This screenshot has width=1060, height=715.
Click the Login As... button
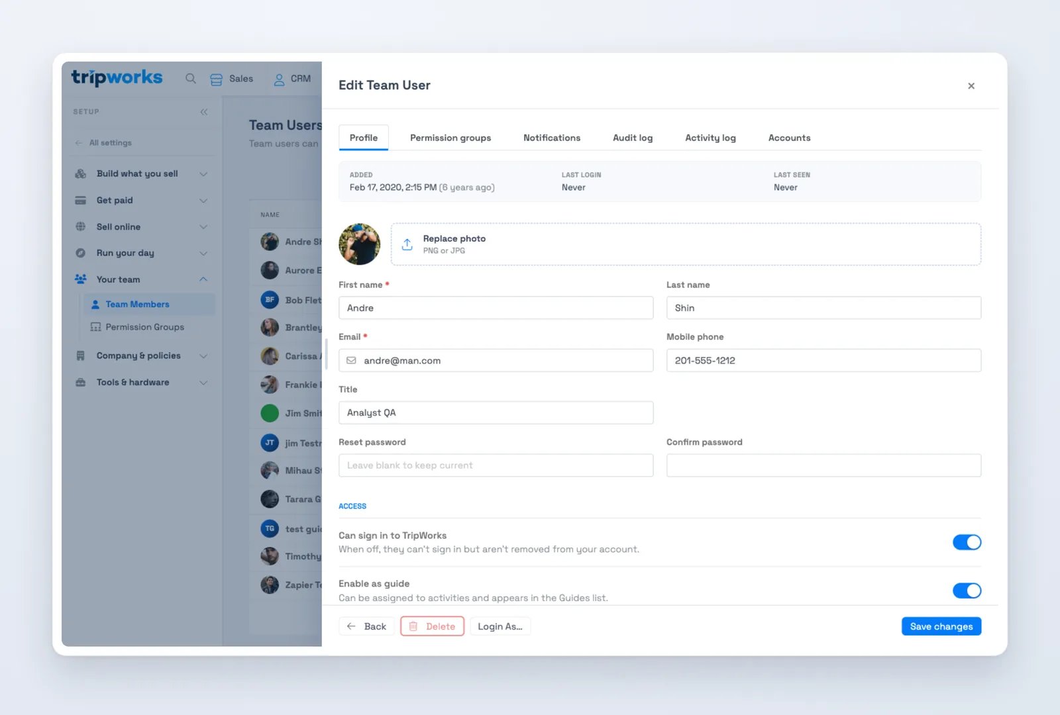click(x=500, y=626)
